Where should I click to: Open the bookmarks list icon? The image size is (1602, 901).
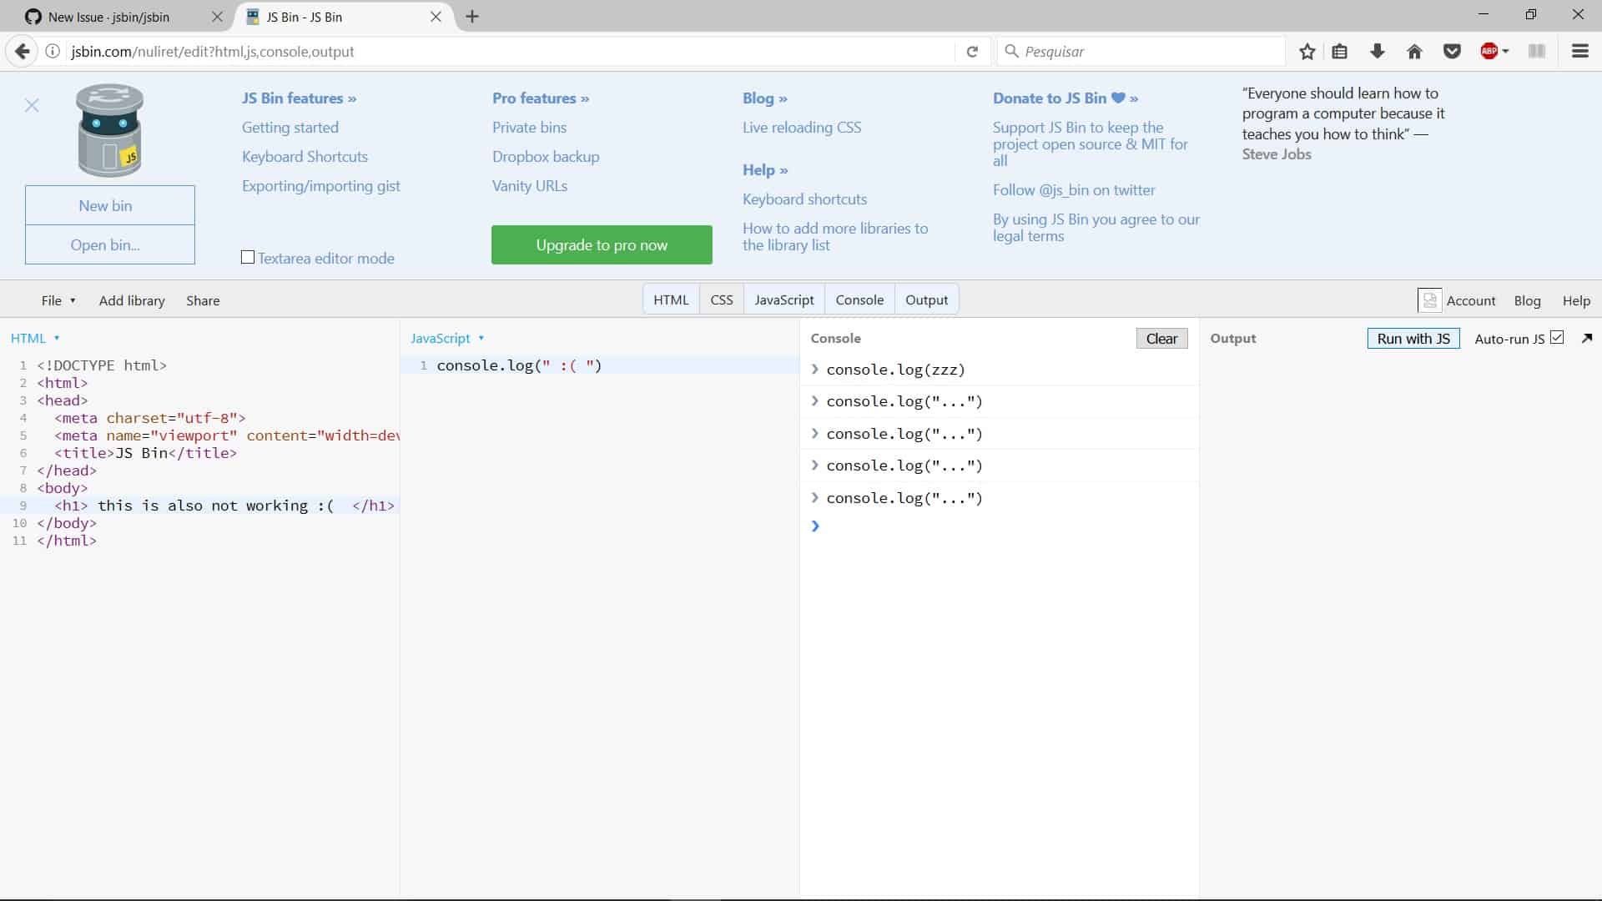coord(1340,52)
